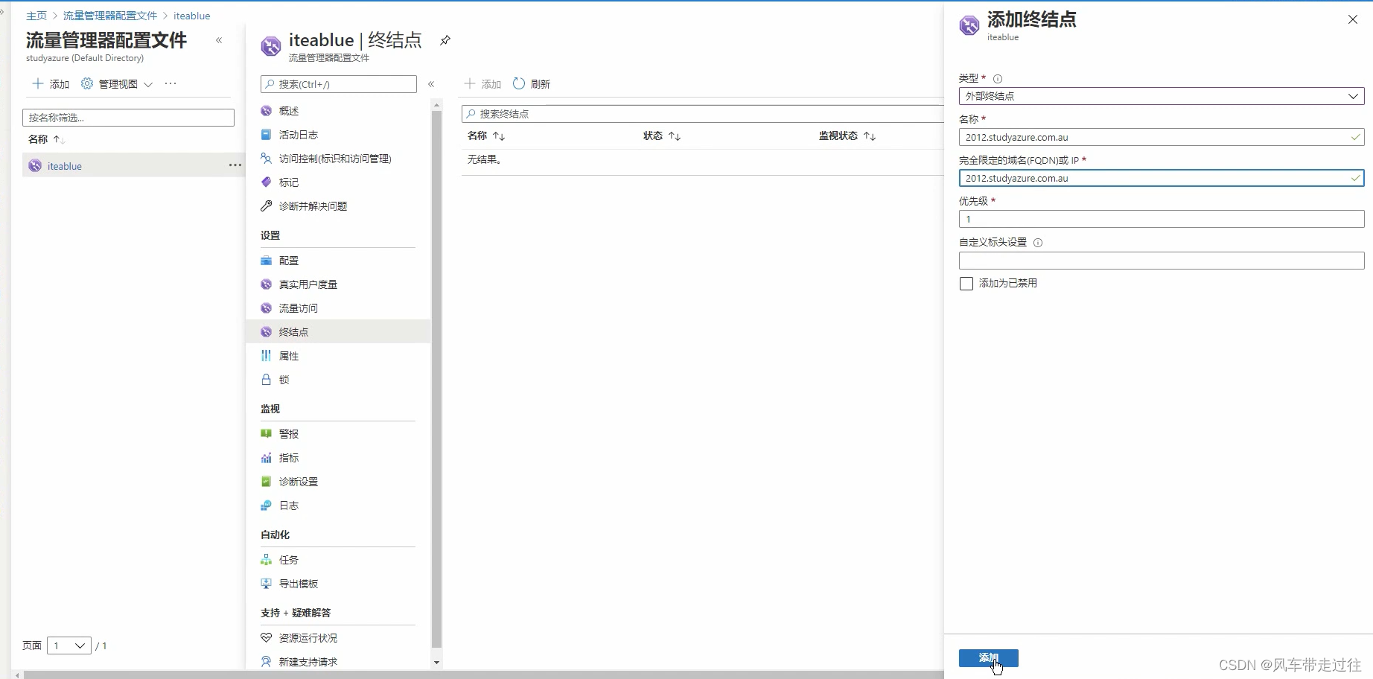The width and height of the screenshot is (1373, 679).
Task: Open the 页面 page number dropdown
Action: coord(69,645)
